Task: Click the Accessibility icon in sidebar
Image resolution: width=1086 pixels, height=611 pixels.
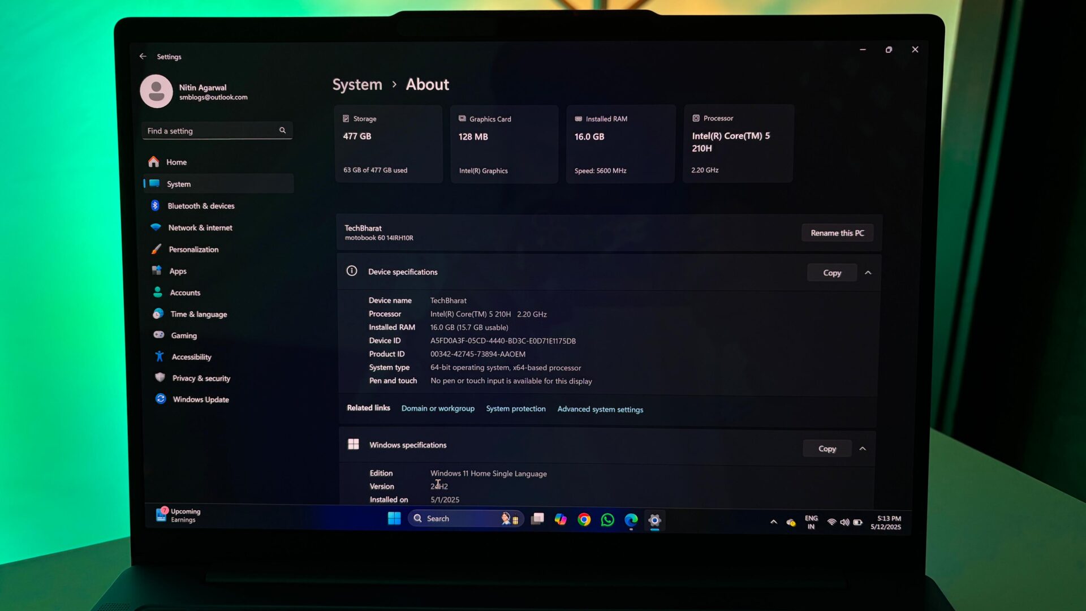Action: coord(160,356)
